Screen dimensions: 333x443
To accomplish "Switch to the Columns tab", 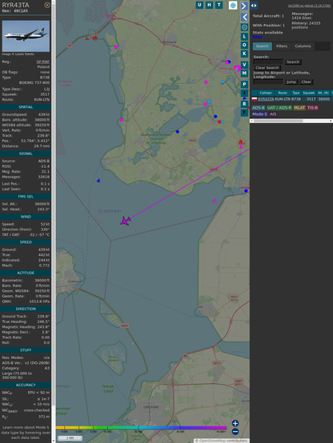I will (x=303, y=46).
